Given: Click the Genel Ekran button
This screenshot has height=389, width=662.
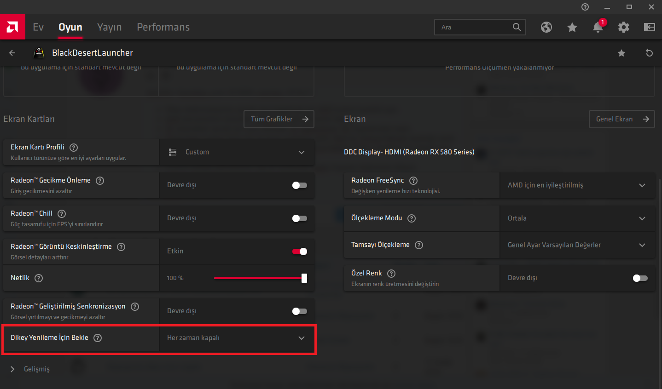Looking at the screenshot, I should pyautogui.click(x=621, y=119).
